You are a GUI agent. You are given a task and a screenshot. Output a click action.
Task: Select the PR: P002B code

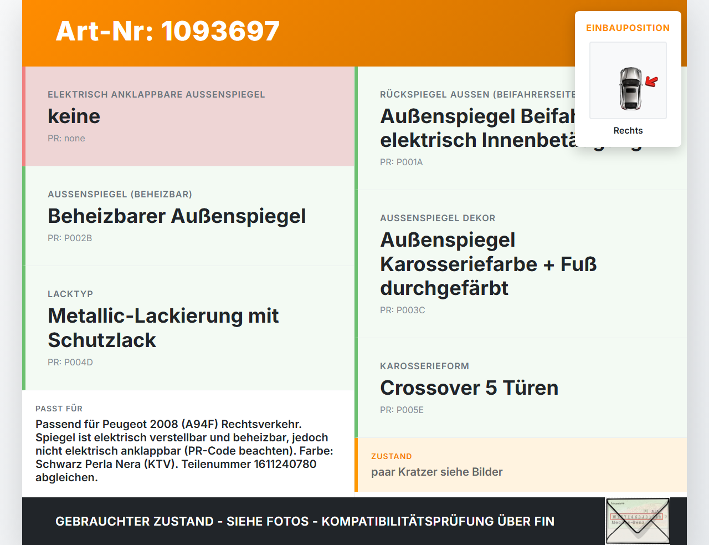[x=70, y=238]
